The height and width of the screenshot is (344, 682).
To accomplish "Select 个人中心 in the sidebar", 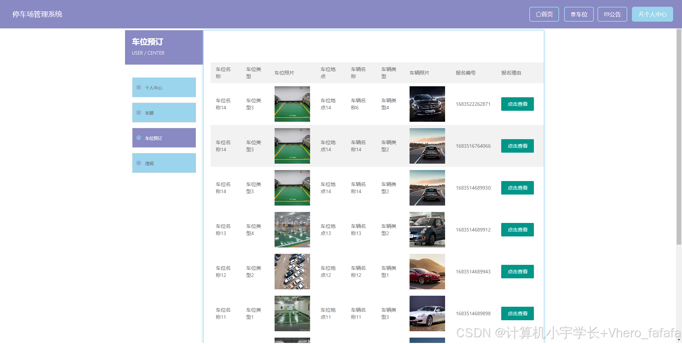I will (164, 87).
